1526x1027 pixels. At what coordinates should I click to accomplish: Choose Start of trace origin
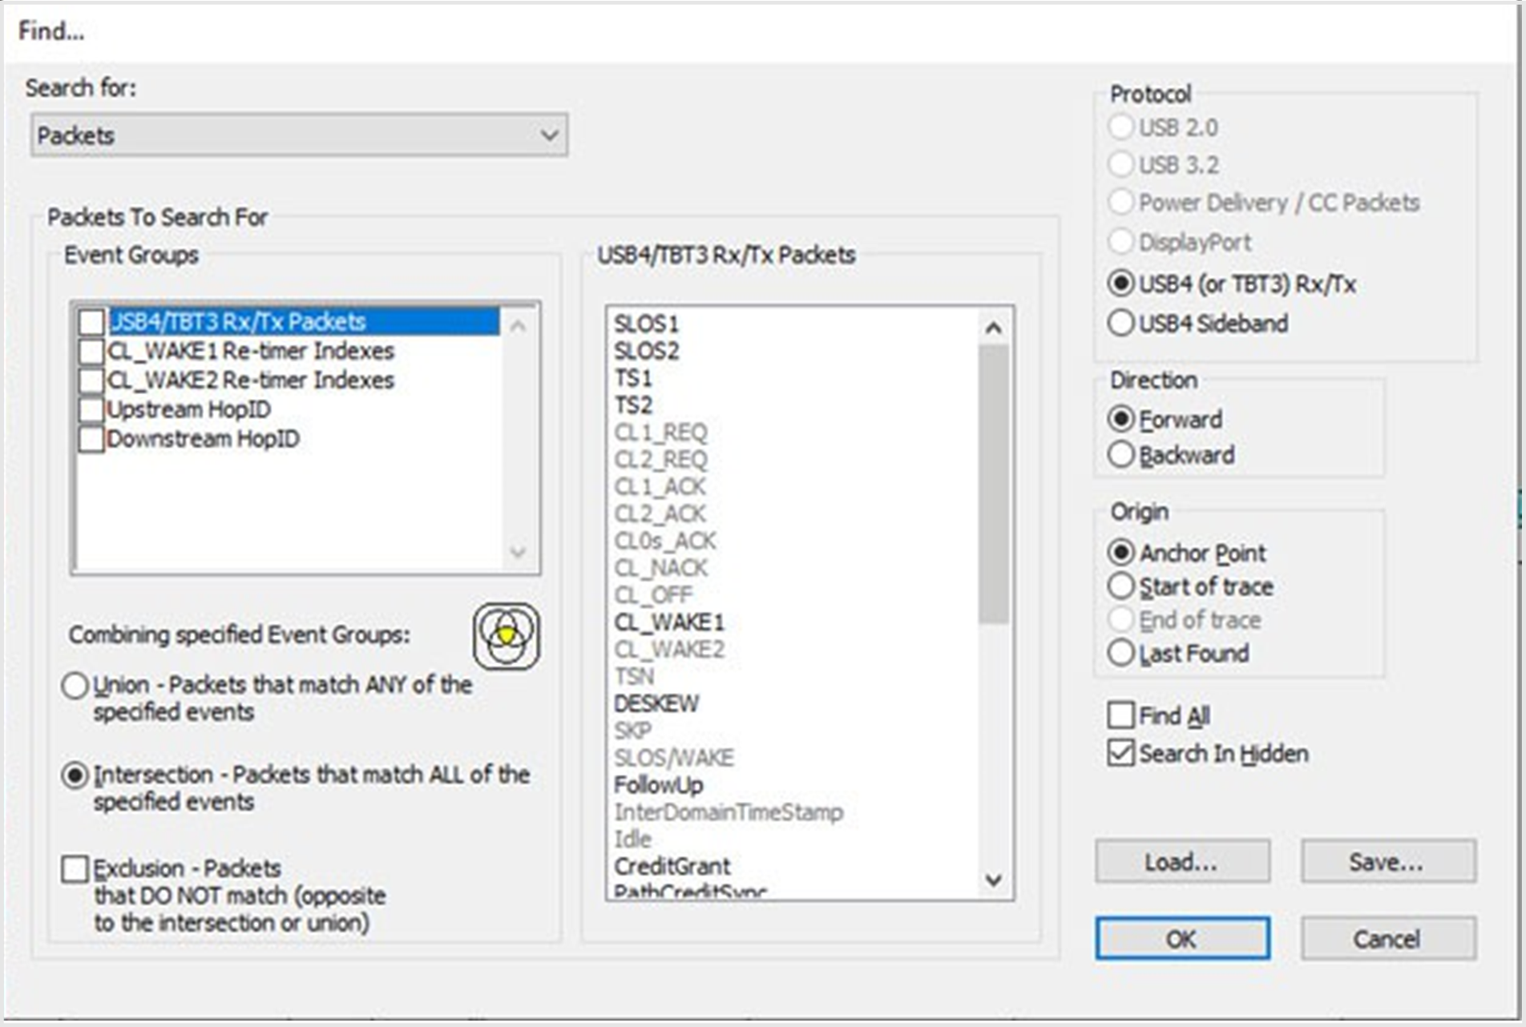(1120, 586)
